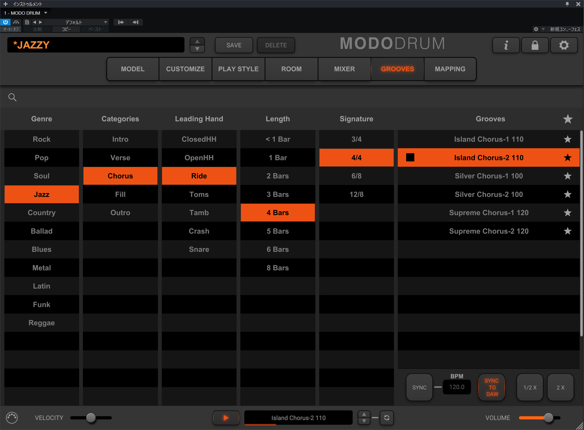Click the SAVE preset button
Image resolution: width=584 pixels, height=430 pixels.
tap(234, 45)
